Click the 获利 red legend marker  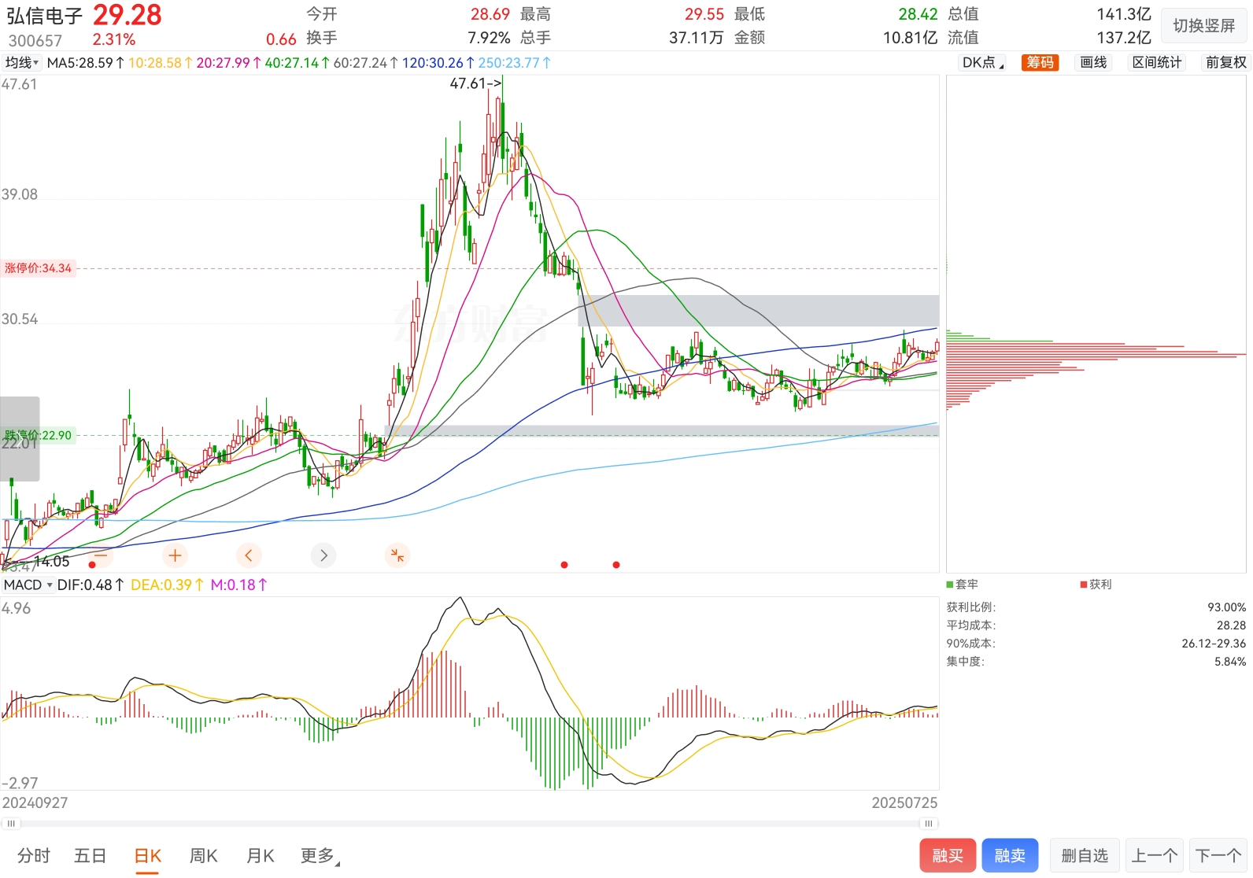1084,585
